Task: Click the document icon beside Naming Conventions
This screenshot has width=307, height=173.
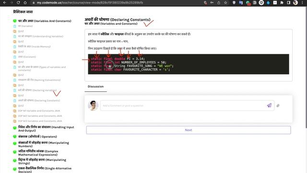Action: point(15,80)
